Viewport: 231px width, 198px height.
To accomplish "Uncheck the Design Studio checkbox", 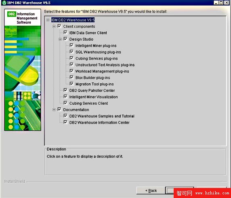I will [x=65, y=39].
